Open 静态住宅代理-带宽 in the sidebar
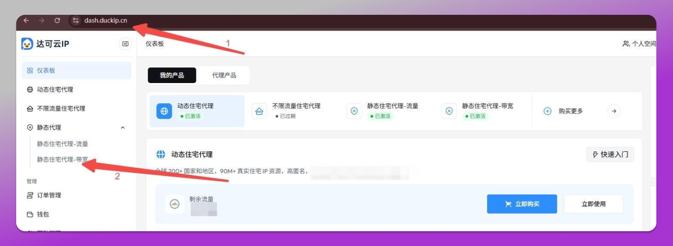 pos(62,159)
